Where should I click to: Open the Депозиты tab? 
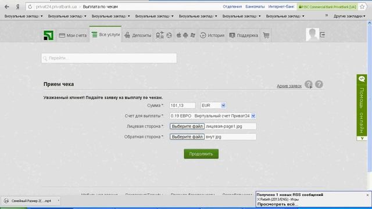point(138,35)
